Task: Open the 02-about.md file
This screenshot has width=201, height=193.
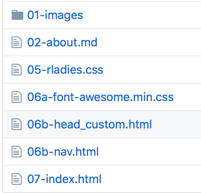Action: click(x=62, y=42)
